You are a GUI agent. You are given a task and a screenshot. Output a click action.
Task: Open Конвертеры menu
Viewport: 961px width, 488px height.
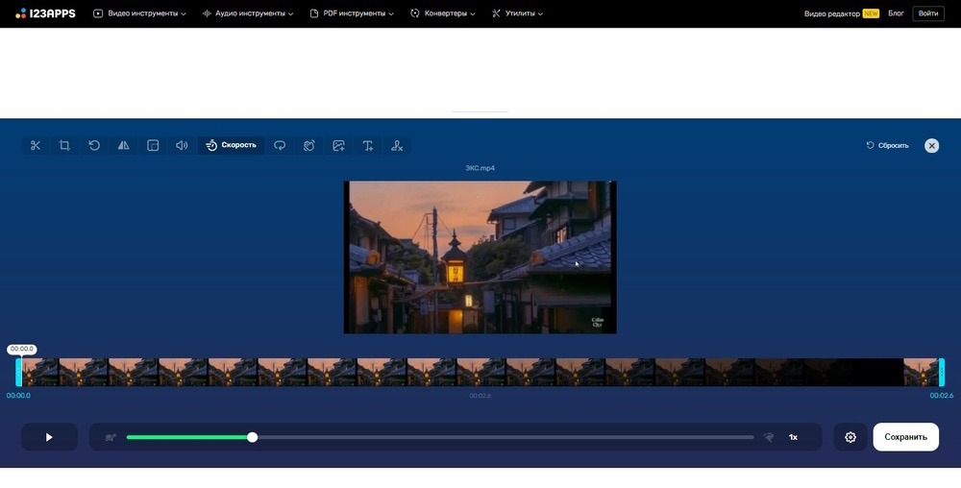442,13
